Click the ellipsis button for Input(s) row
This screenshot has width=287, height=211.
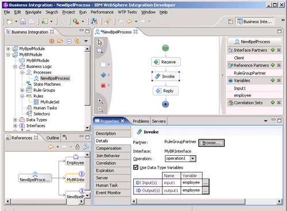[x=205, y=183]
